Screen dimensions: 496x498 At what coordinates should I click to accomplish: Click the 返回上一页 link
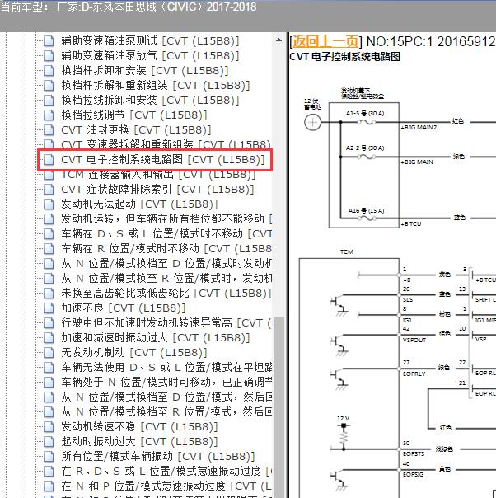(325, 41)
